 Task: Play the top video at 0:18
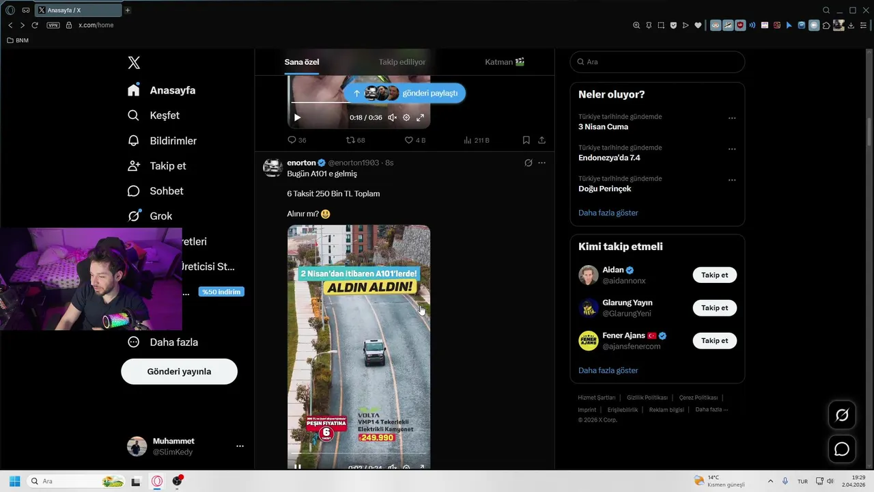click(297, 118)
